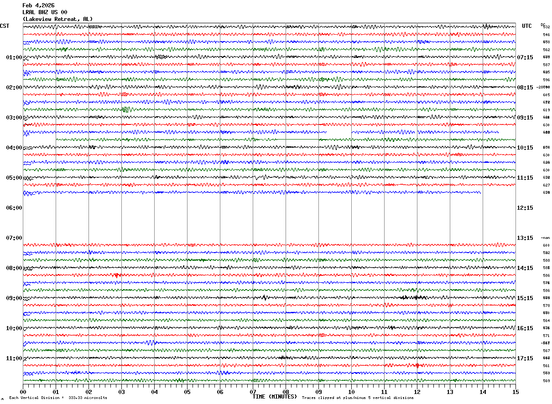Click minute 10 on the time axis
This screenshot has width=552, height=404.
coord(351,392)
